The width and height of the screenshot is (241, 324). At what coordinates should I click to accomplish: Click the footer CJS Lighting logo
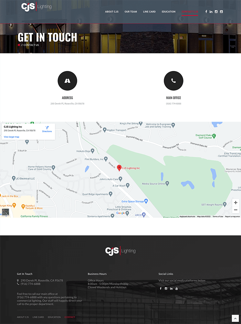pos(120,251)
